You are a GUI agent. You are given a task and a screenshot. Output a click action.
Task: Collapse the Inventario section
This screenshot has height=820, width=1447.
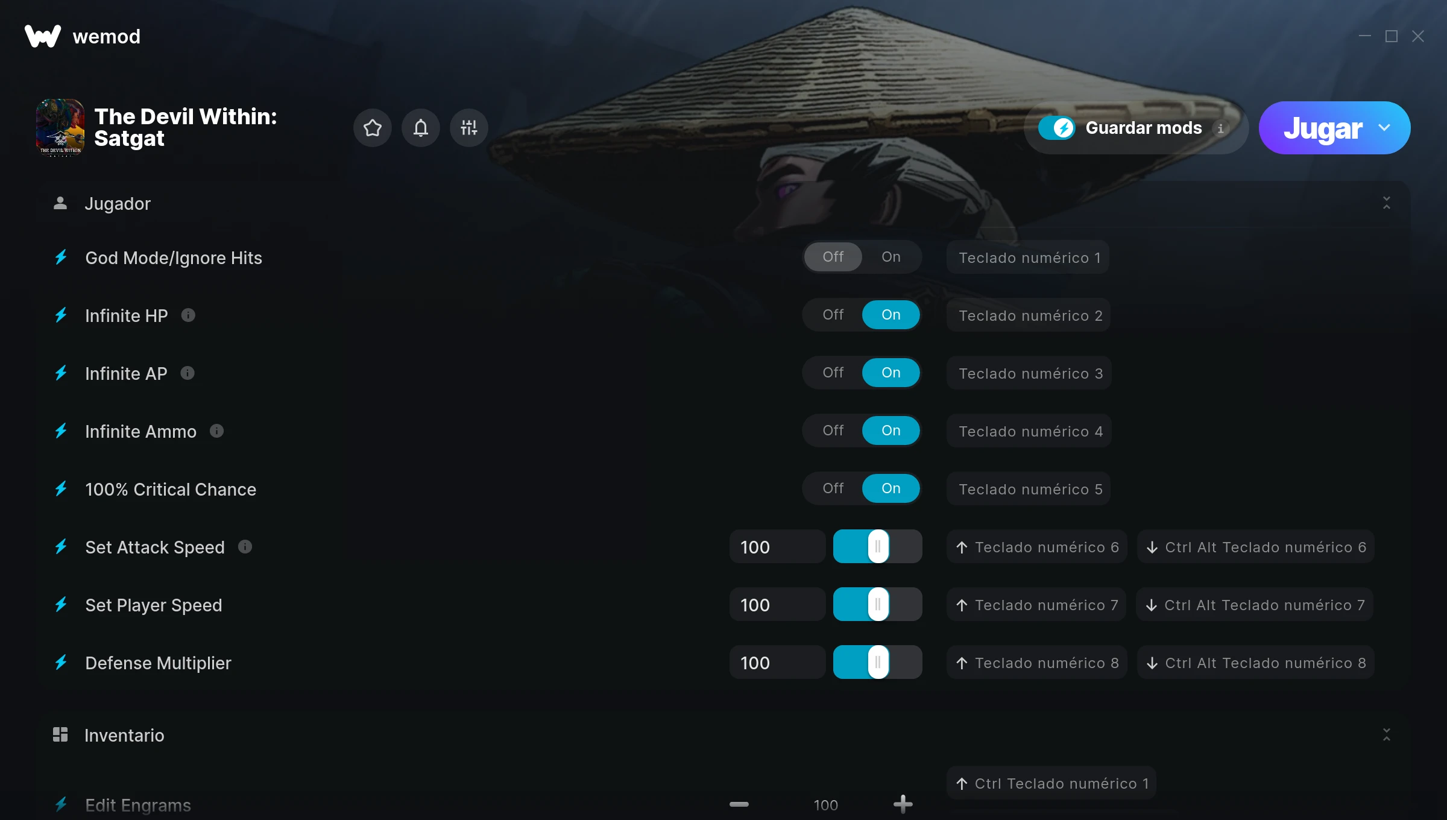pyautogui.click(x=1386, y=734)
